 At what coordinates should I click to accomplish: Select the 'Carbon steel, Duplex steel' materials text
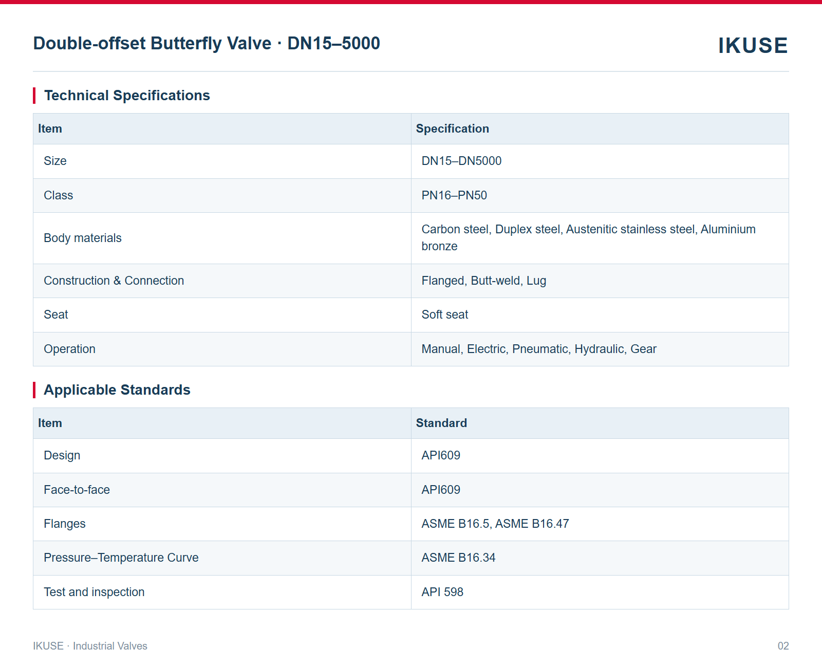click(x=491, y=229)
